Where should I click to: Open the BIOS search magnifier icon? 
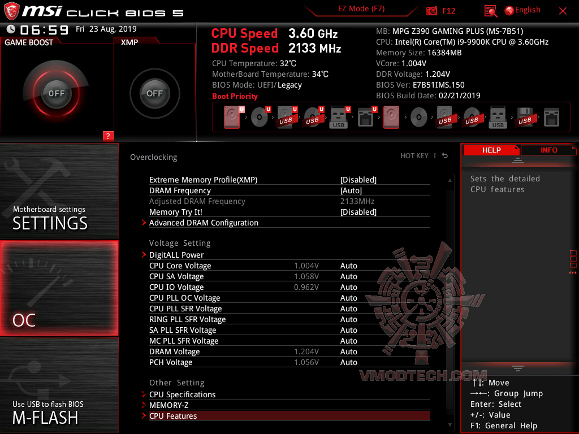(x=490, y=11)
